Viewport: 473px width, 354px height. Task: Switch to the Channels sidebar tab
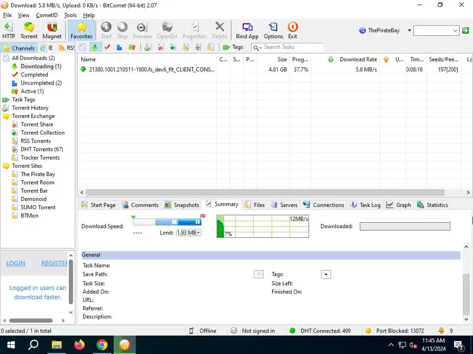(19, 48)
